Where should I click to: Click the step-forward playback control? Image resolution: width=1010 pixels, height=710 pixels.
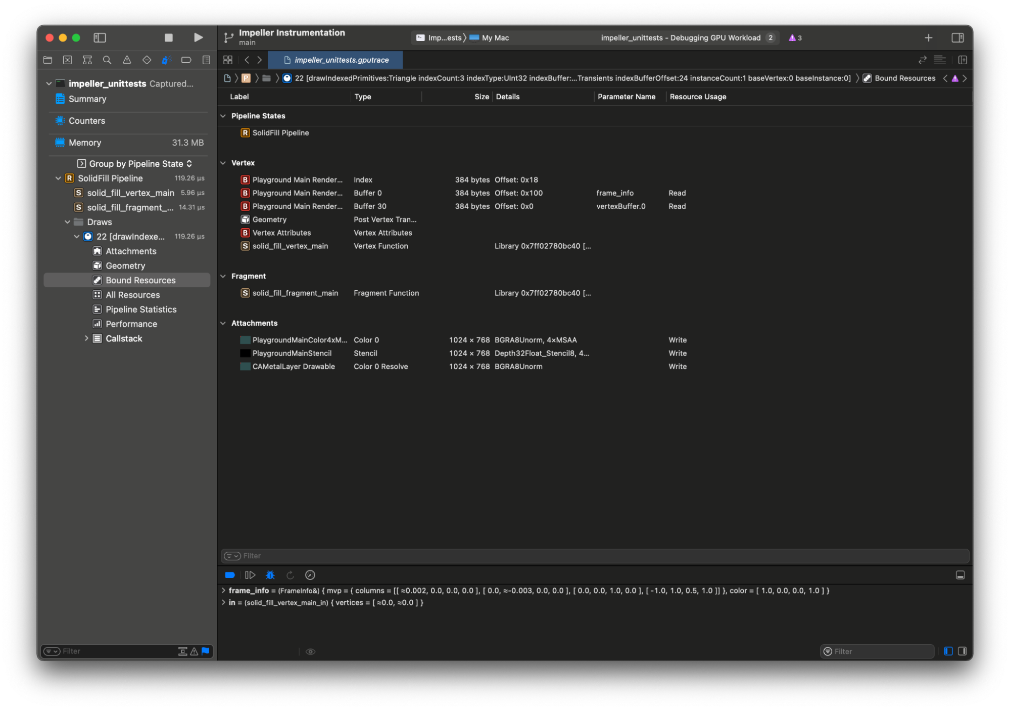(x=251, y=575)
